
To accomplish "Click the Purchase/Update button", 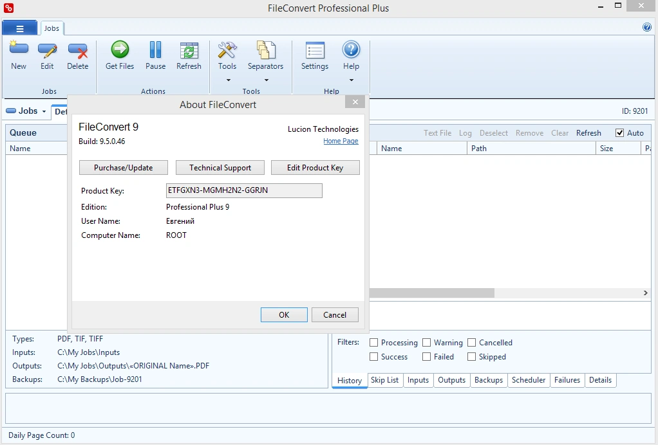I will (124, 168).
